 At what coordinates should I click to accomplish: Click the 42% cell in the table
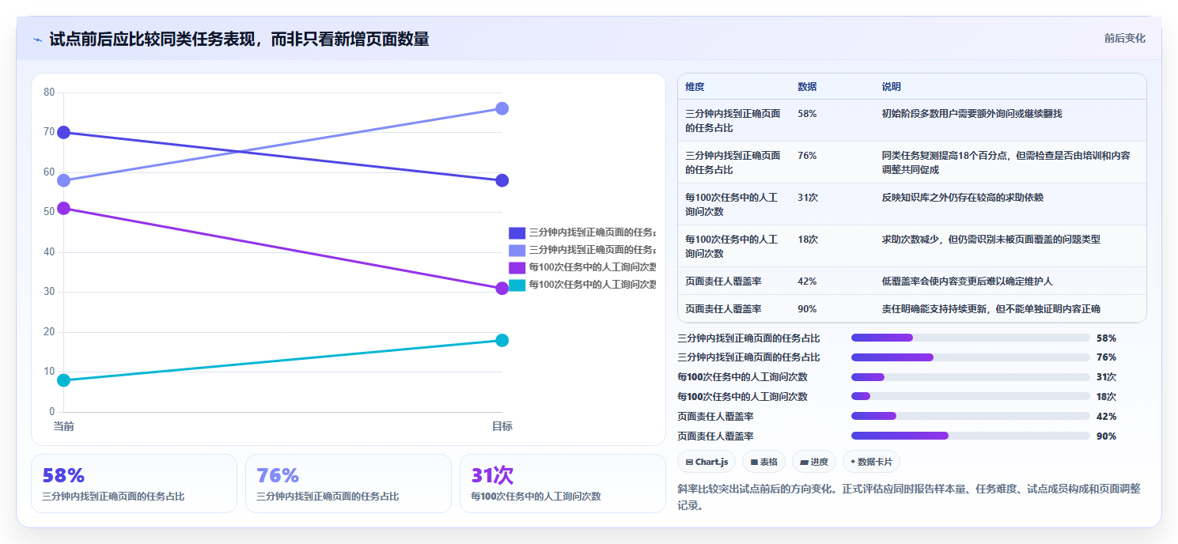pos(807,281)
